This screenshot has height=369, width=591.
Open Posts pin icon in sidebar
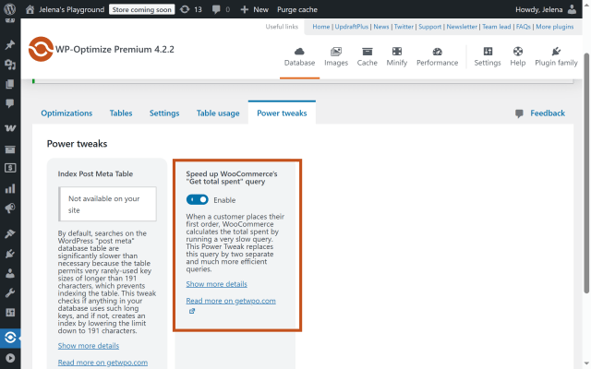pyautogui.click(x=10, y=44)
